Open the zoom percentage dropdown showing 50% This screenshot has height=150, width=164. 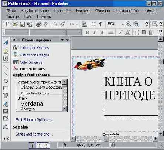click(123, 24)
